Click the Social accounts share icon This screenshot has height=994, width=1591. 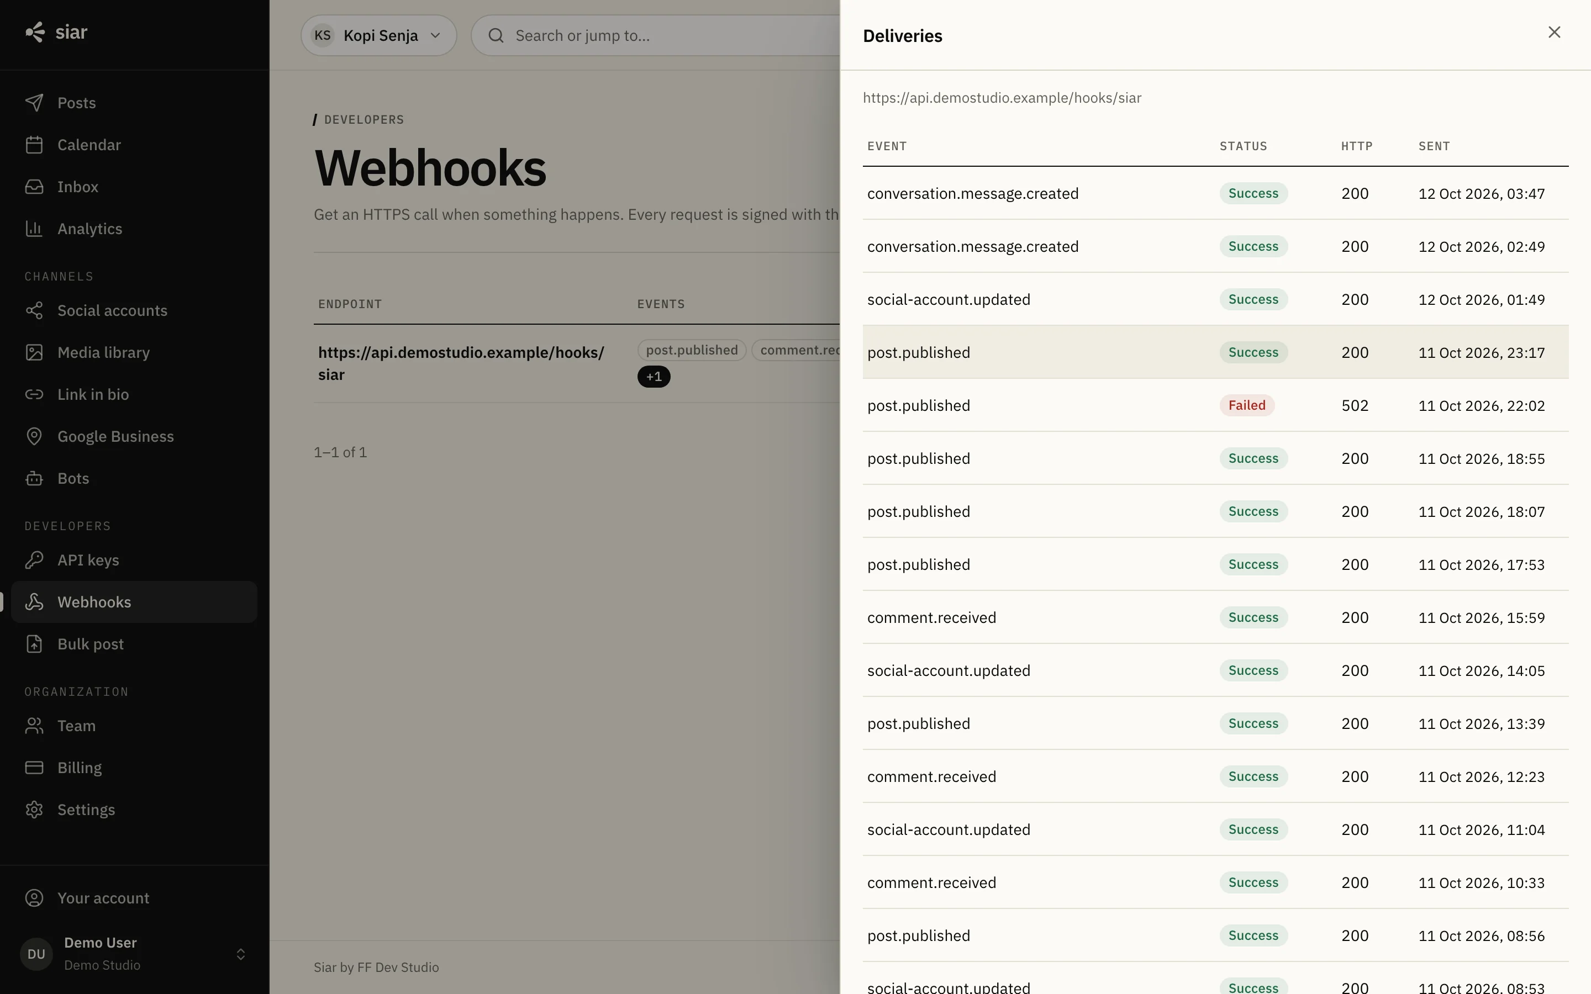(34, 310)
